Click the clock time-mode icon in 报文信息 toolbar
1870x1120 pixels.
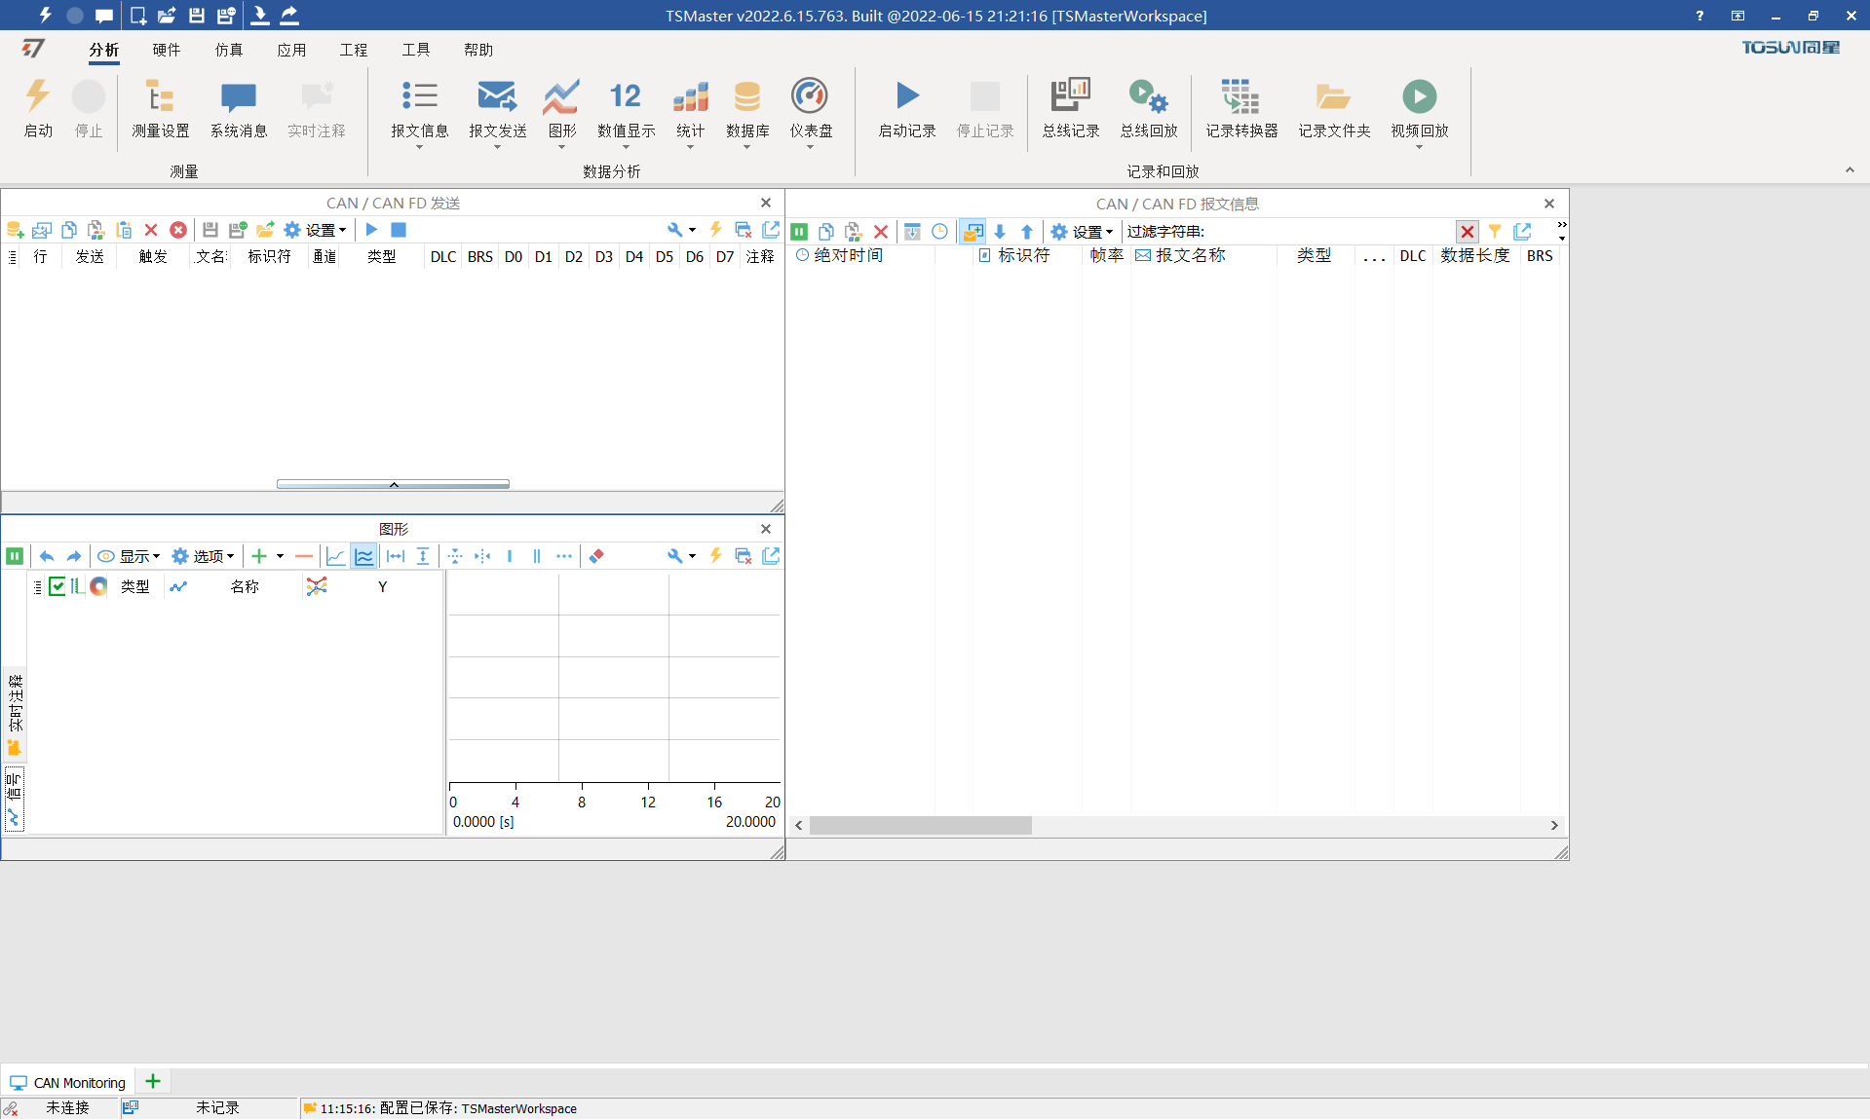(939, 232)
